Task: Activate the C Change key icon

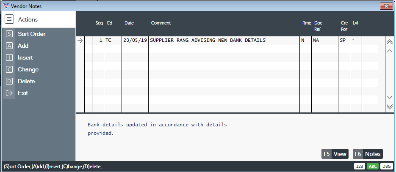Action: (9, 69)
